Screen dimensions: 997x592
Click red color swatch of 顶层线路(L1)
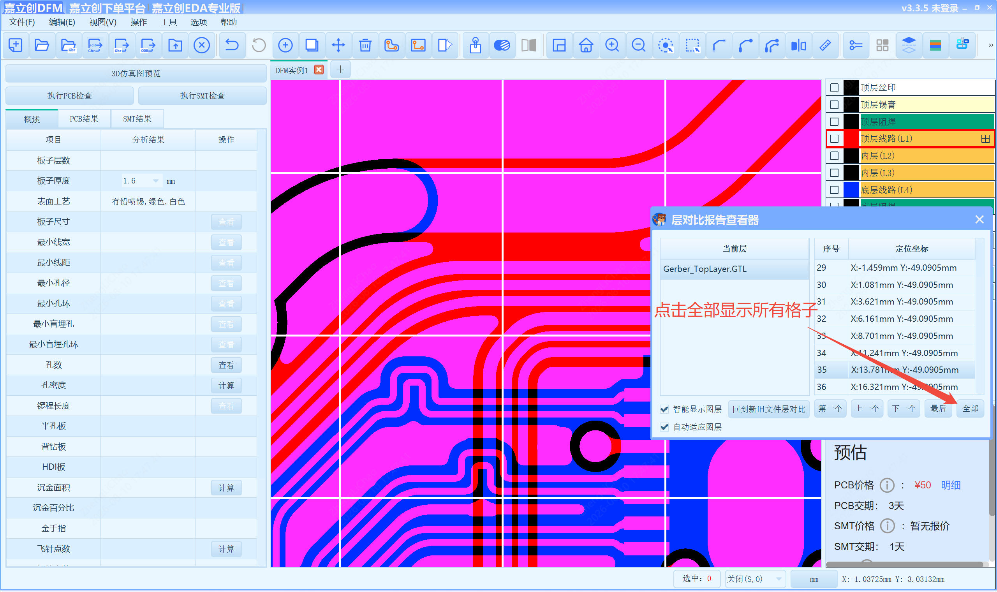click(x=851, y=139)
